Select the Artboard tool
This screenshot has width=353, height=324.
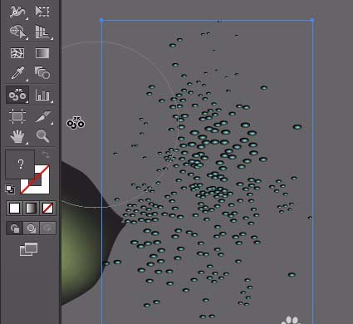tap(17, 116)
